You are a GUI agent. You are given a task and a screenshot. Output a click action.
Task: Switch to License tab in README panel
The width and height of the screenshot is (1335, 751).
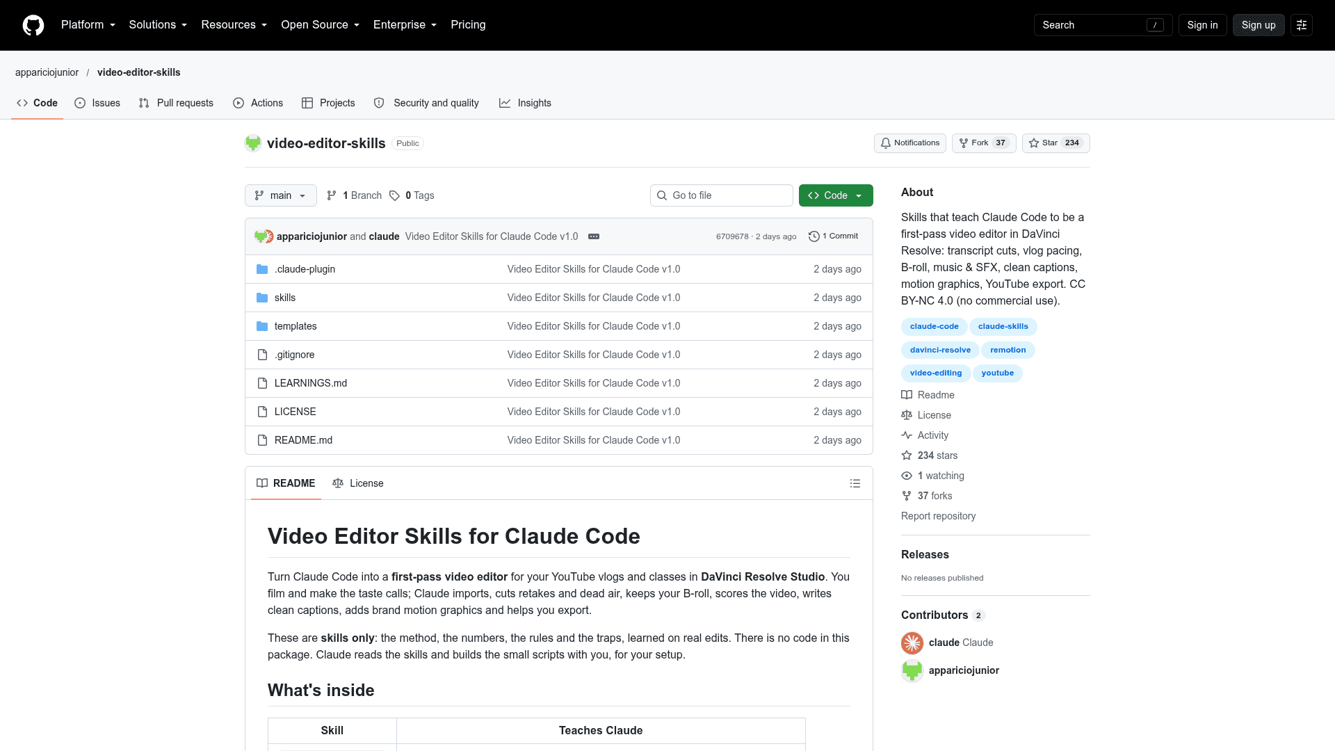click(x=358, y=483)
